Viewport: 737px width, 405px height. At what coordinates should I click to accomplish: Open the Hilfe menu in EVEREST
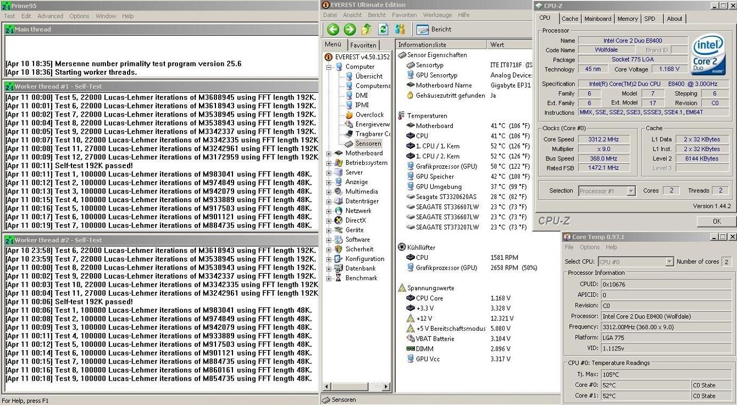click(x=464, y=15)
